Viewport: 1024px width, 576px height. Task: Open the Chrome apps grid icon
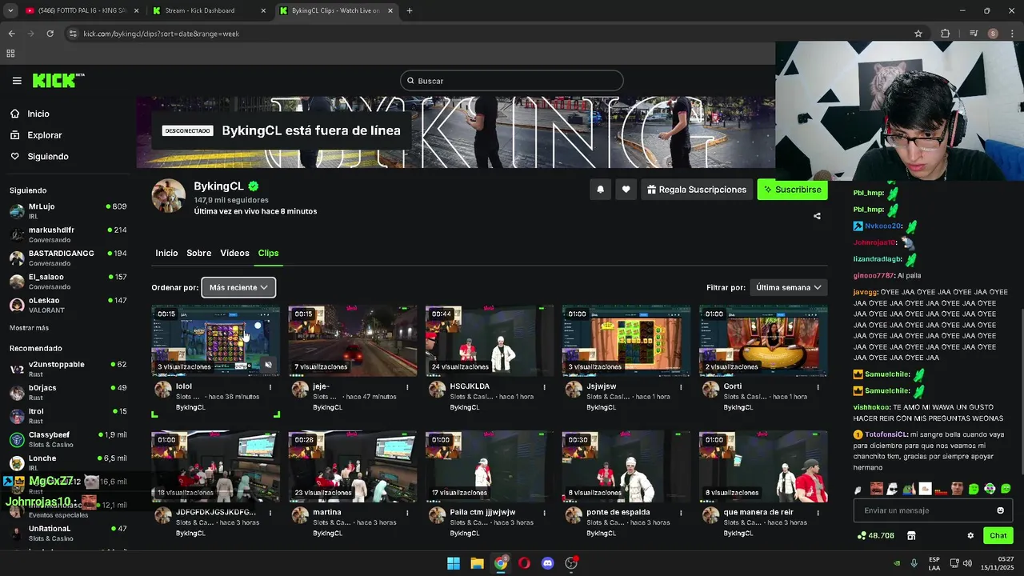pyautogui.click(x=10, y=54)
